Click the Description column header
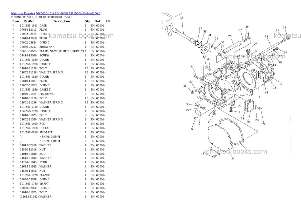 pos(62,21)
